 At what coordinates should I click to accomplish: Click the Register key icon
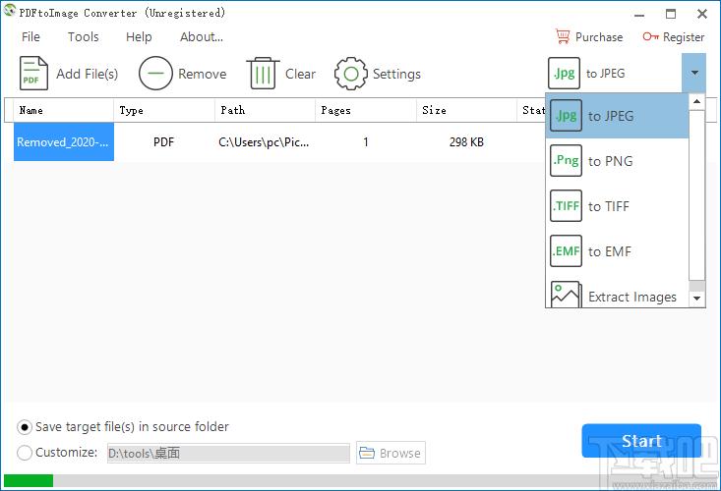click(650, 36)
